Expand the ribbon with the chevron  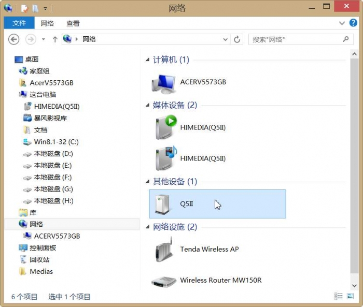point(342,23)
